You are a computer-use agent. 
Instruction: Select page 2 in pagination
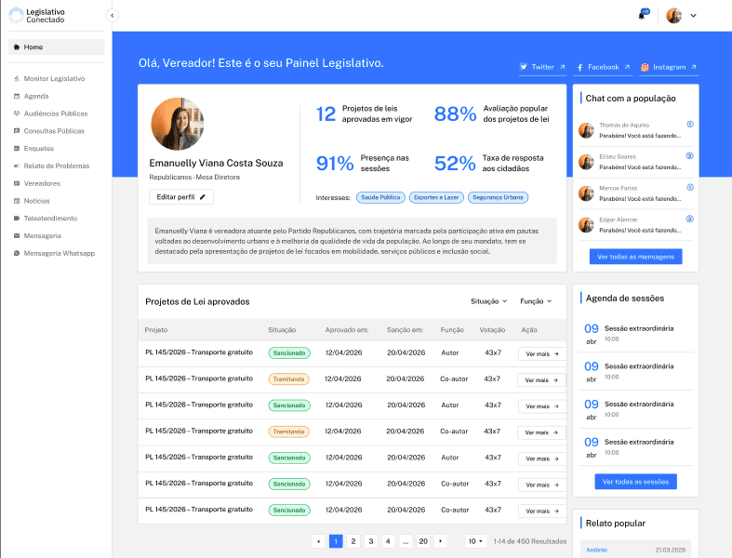[x=353, y=541]
